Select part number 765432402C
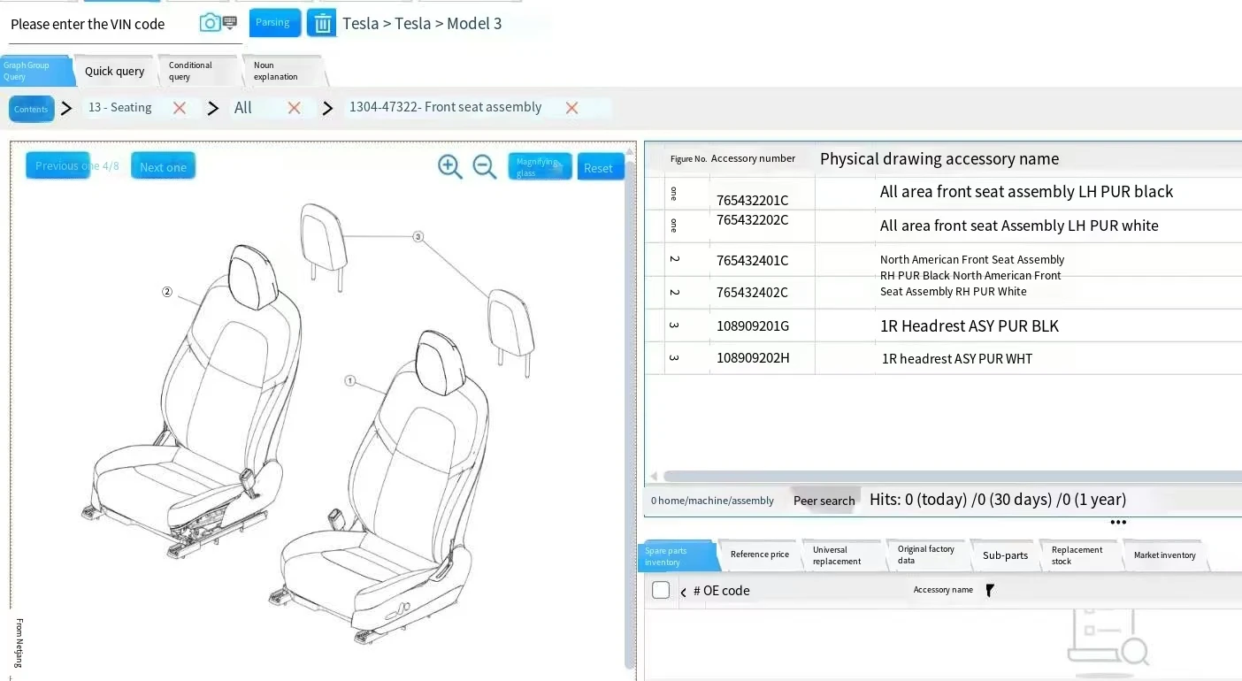1242x681 pixels. tap(753, 292)
